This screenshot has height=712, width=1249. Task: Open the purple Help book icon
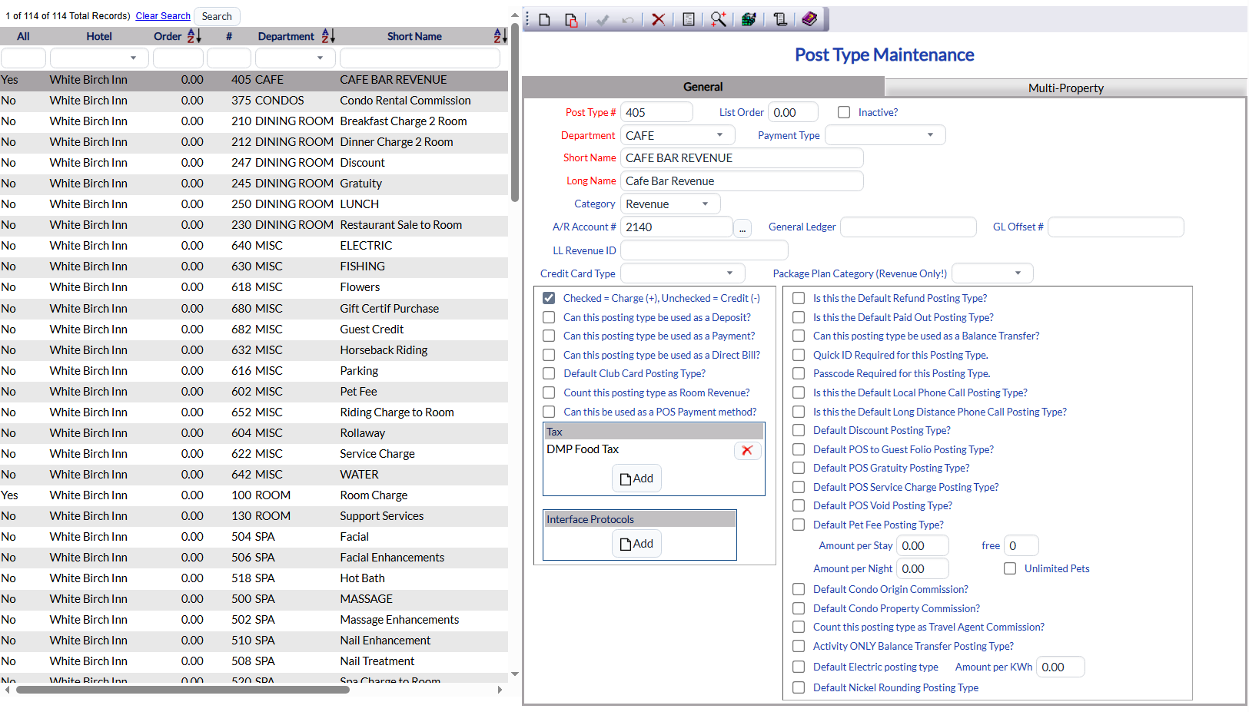pyautogui.click(x=809, y=19)
